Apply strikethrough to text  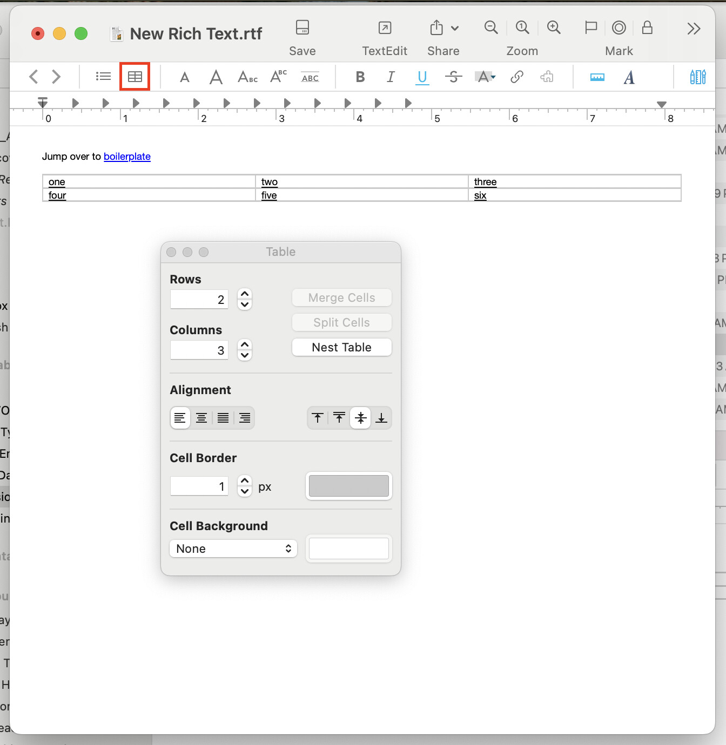tap(453, 77)
